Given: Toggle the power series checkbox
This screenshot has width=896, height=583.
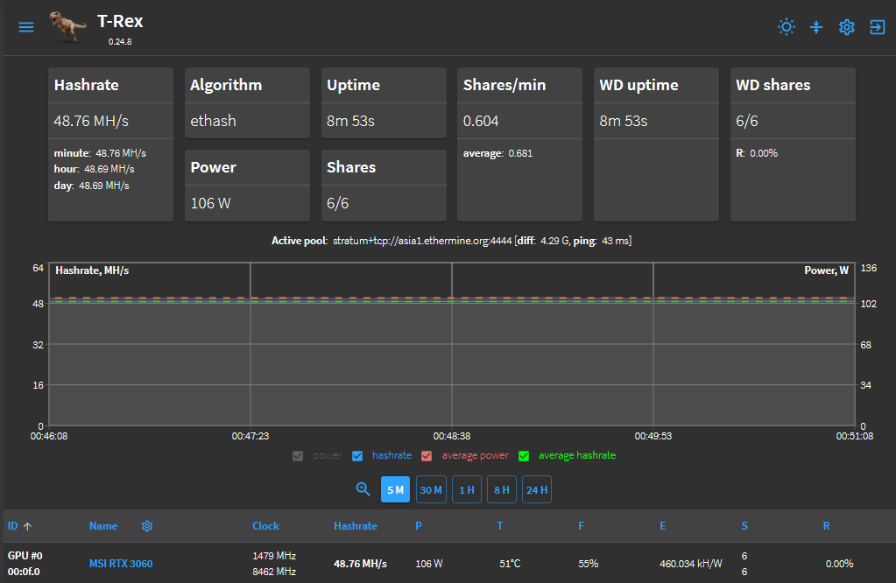Looking at the screenshot, I should coord(298,456).
